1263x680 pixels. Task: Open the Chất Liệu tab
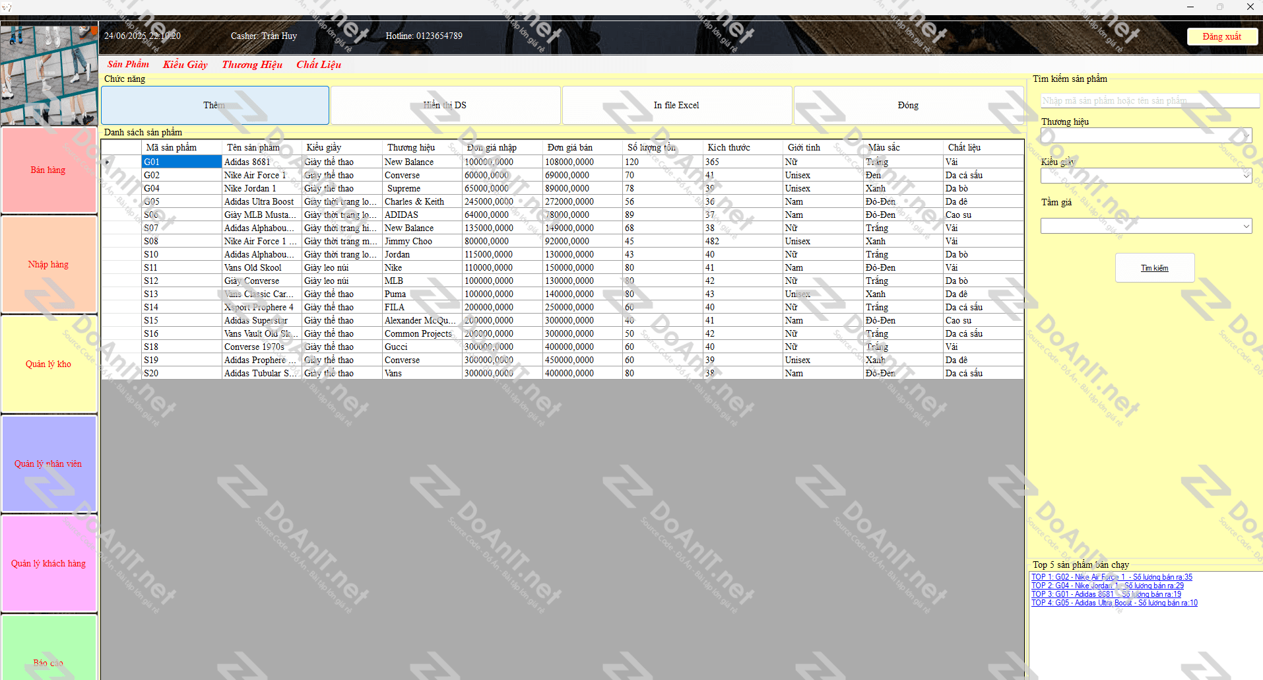tap(319, 64)
